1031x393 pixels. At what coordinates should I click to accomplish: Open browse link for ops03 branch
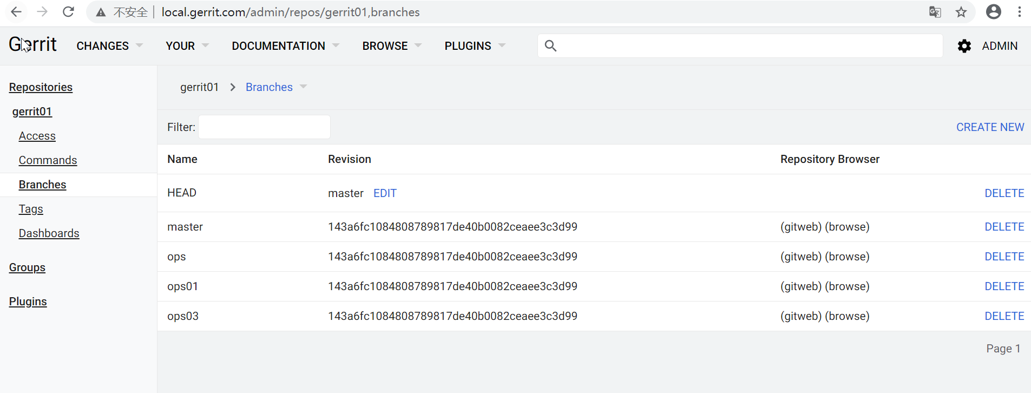point(847,316)
